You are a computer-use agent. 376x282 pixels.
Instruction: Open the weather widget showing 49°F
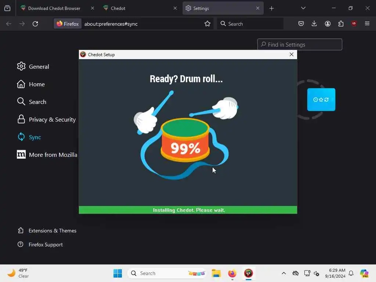18,273
